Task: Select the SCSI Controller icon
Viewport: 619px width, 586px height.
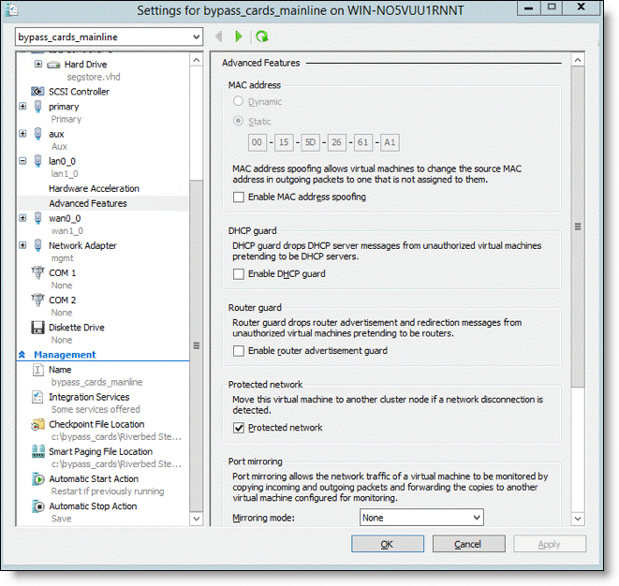Action: click(38, 92)
